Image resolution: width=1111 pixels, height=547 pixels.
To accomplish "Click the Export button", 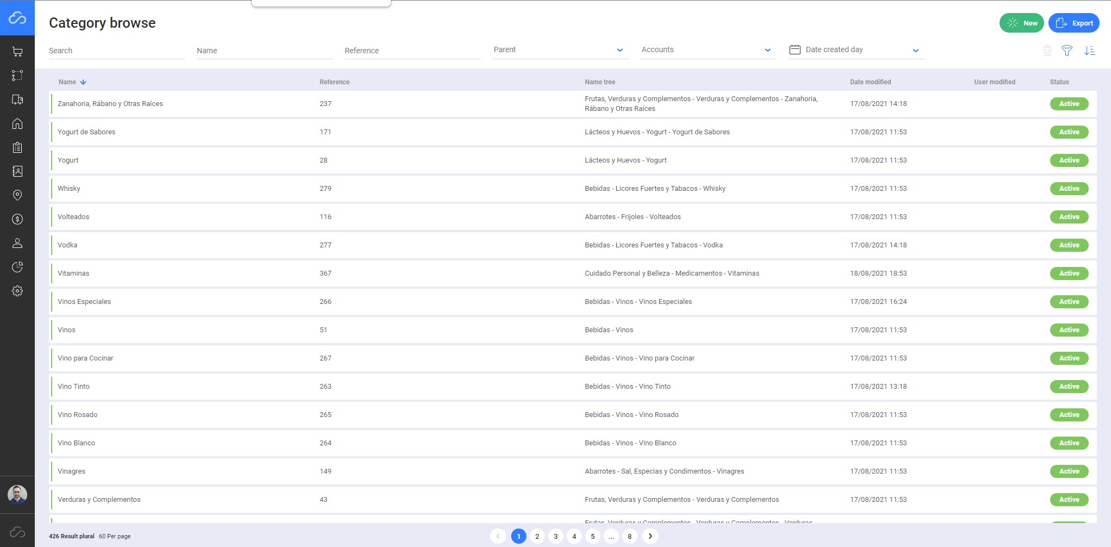I will [x=1074, y=23].
